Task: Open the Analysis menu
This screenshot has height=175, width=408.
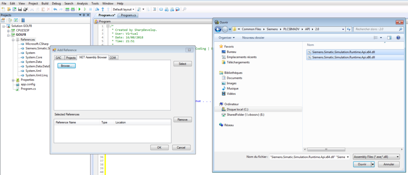Action: pyautogui.click(x=82, y=4)
